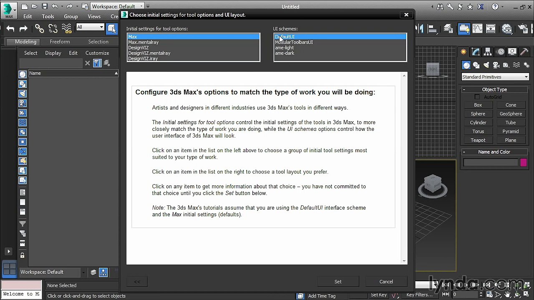Click the main toolbar Undo arrow
The height and width of the screenshot is (300, 534).
point(10,28)
